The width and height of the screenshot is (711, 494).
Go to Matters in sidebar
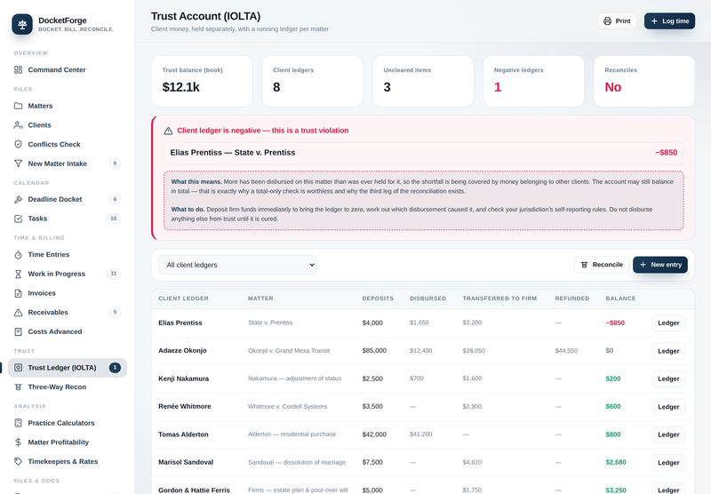click(x=68, y=106)
